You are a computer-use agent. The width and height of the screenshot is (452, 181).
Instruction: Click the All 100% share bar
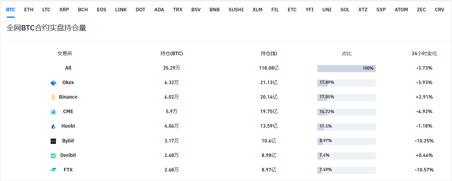point(346,68)
